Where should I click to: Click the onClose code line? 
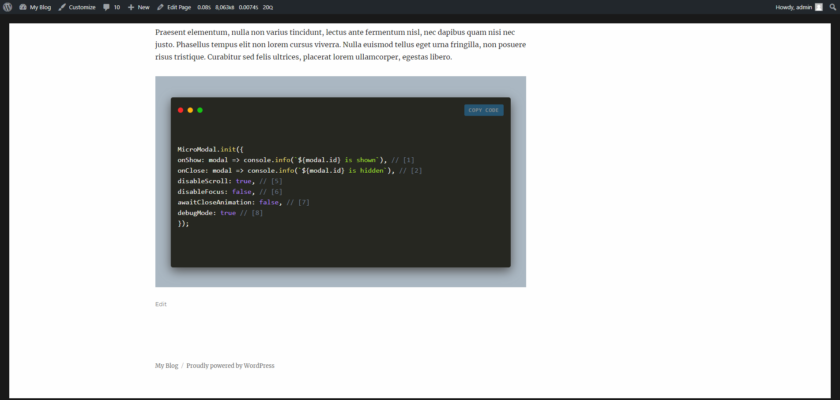[300, 170]
